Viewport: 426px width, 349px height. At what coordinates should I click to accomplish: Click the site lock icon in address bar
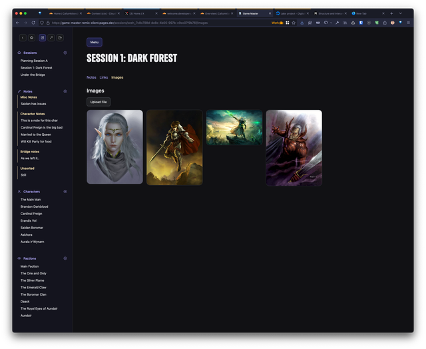pos(48,23)
